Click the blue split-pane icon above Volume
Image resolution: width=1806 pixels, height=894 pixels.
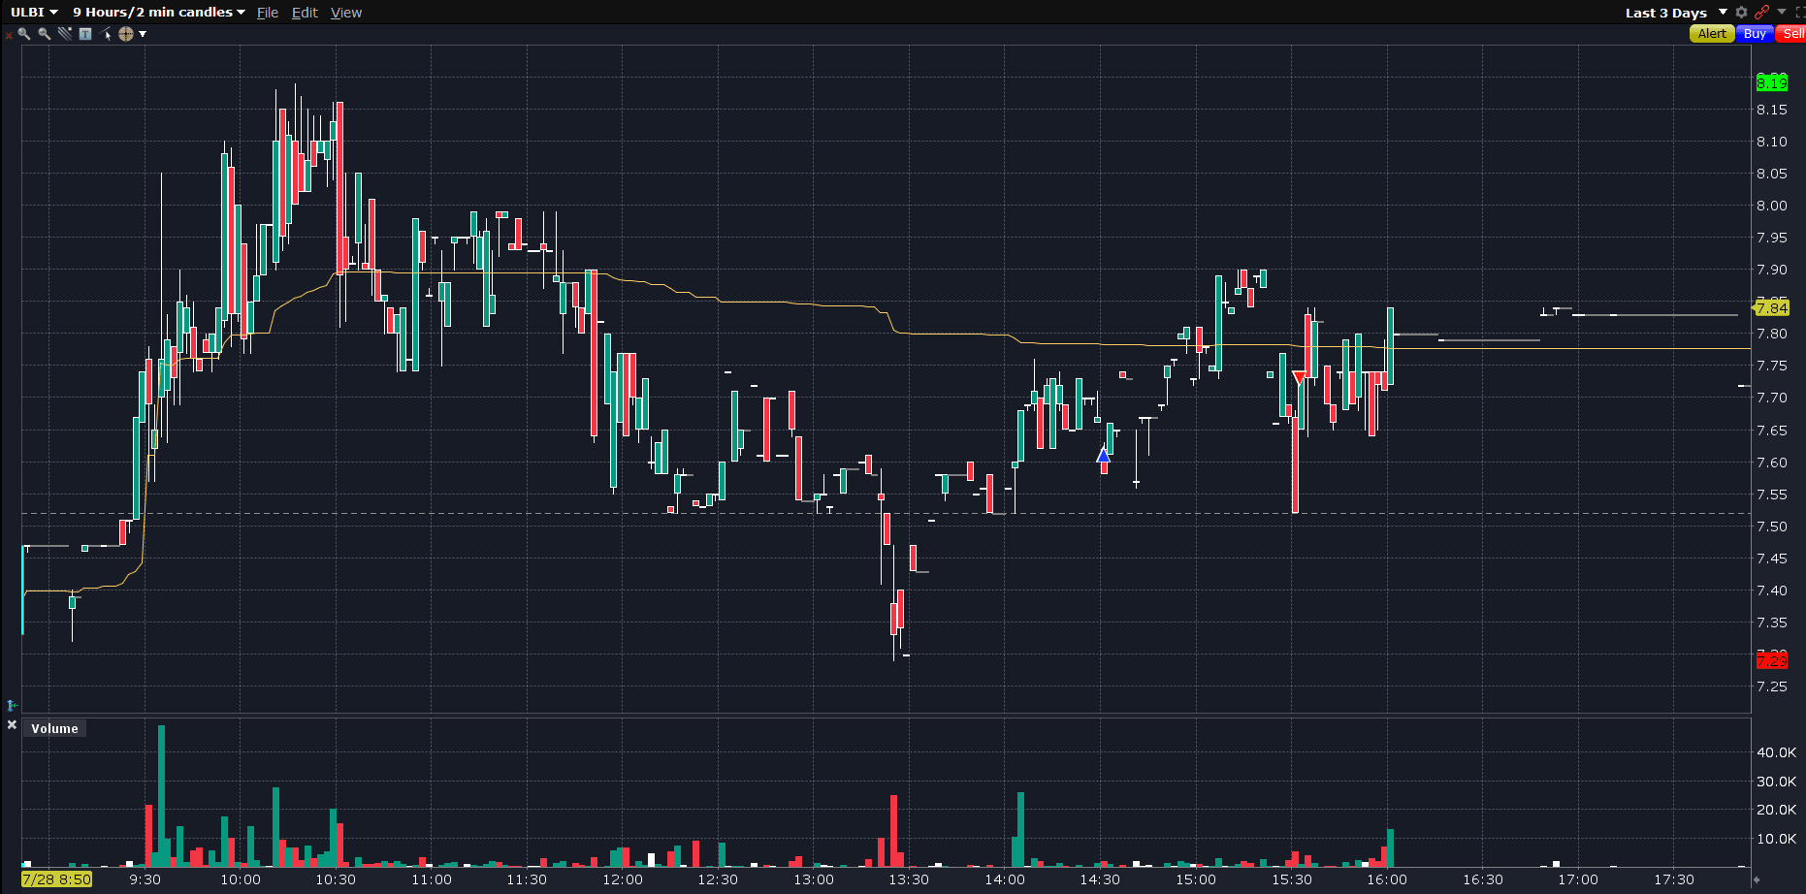12,705
